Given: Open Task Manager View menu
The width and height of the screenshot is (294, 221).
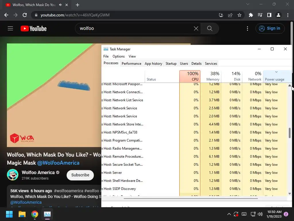Looking at the screenshot, I should 132,56.
